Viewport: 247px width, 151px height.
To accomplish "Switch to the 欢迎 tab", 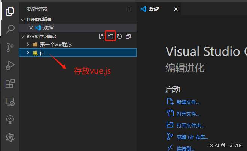I will click(159, 9).
